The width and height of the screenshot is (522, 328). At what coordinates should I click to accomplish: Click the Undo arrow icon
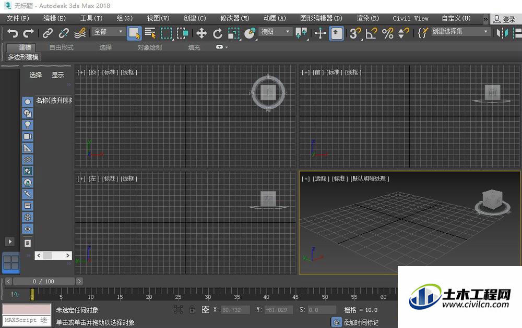pyautogui.click(x=13, y=33)
